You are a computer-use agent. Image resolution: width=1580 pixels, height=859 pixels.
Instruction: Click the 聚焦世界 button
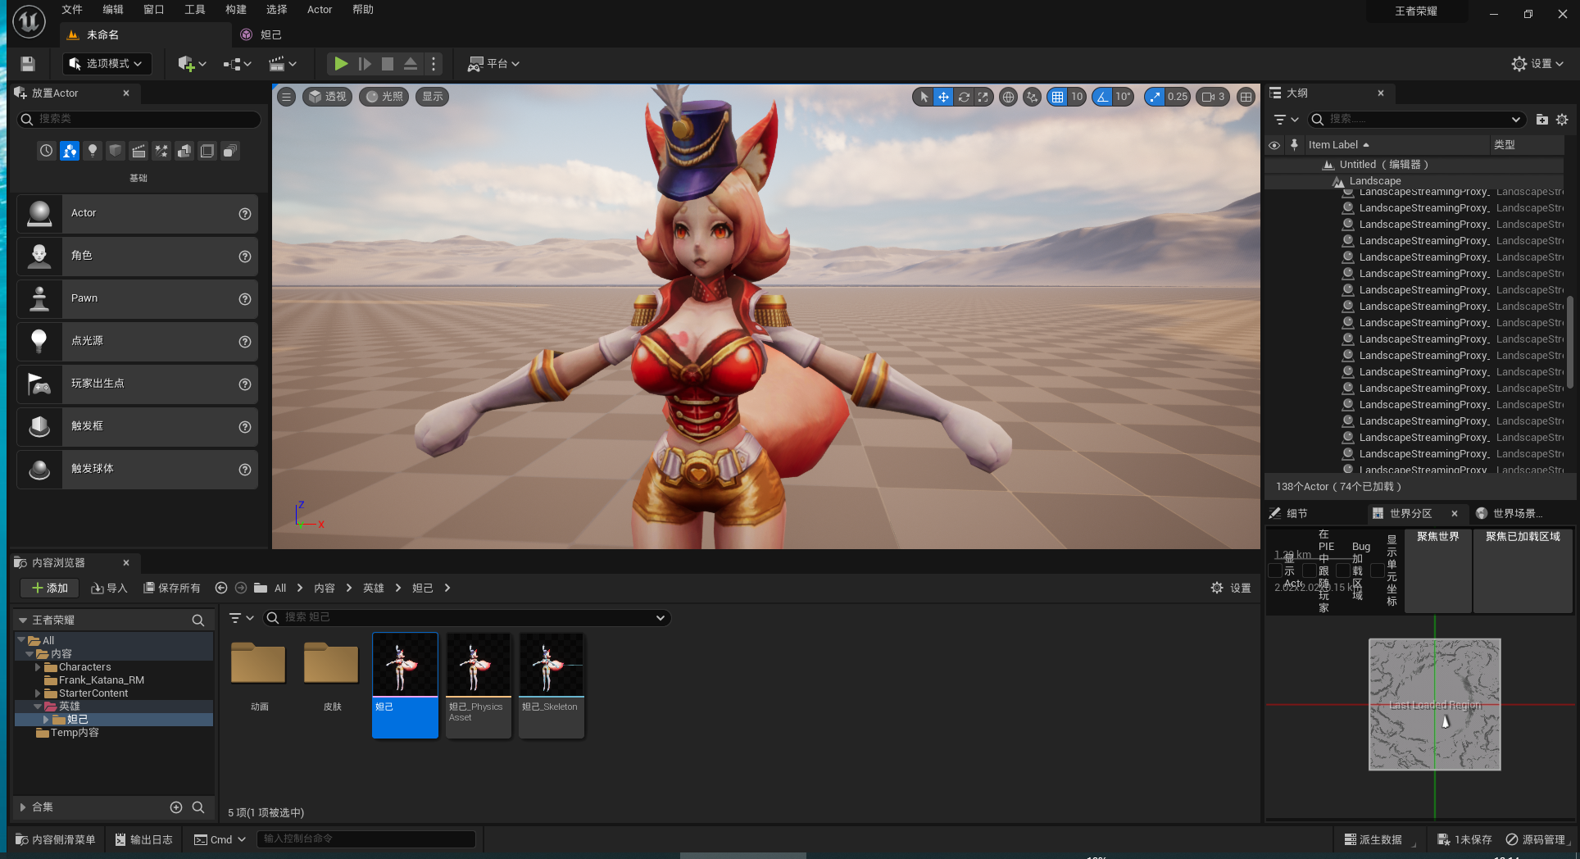pos(1437,537)
